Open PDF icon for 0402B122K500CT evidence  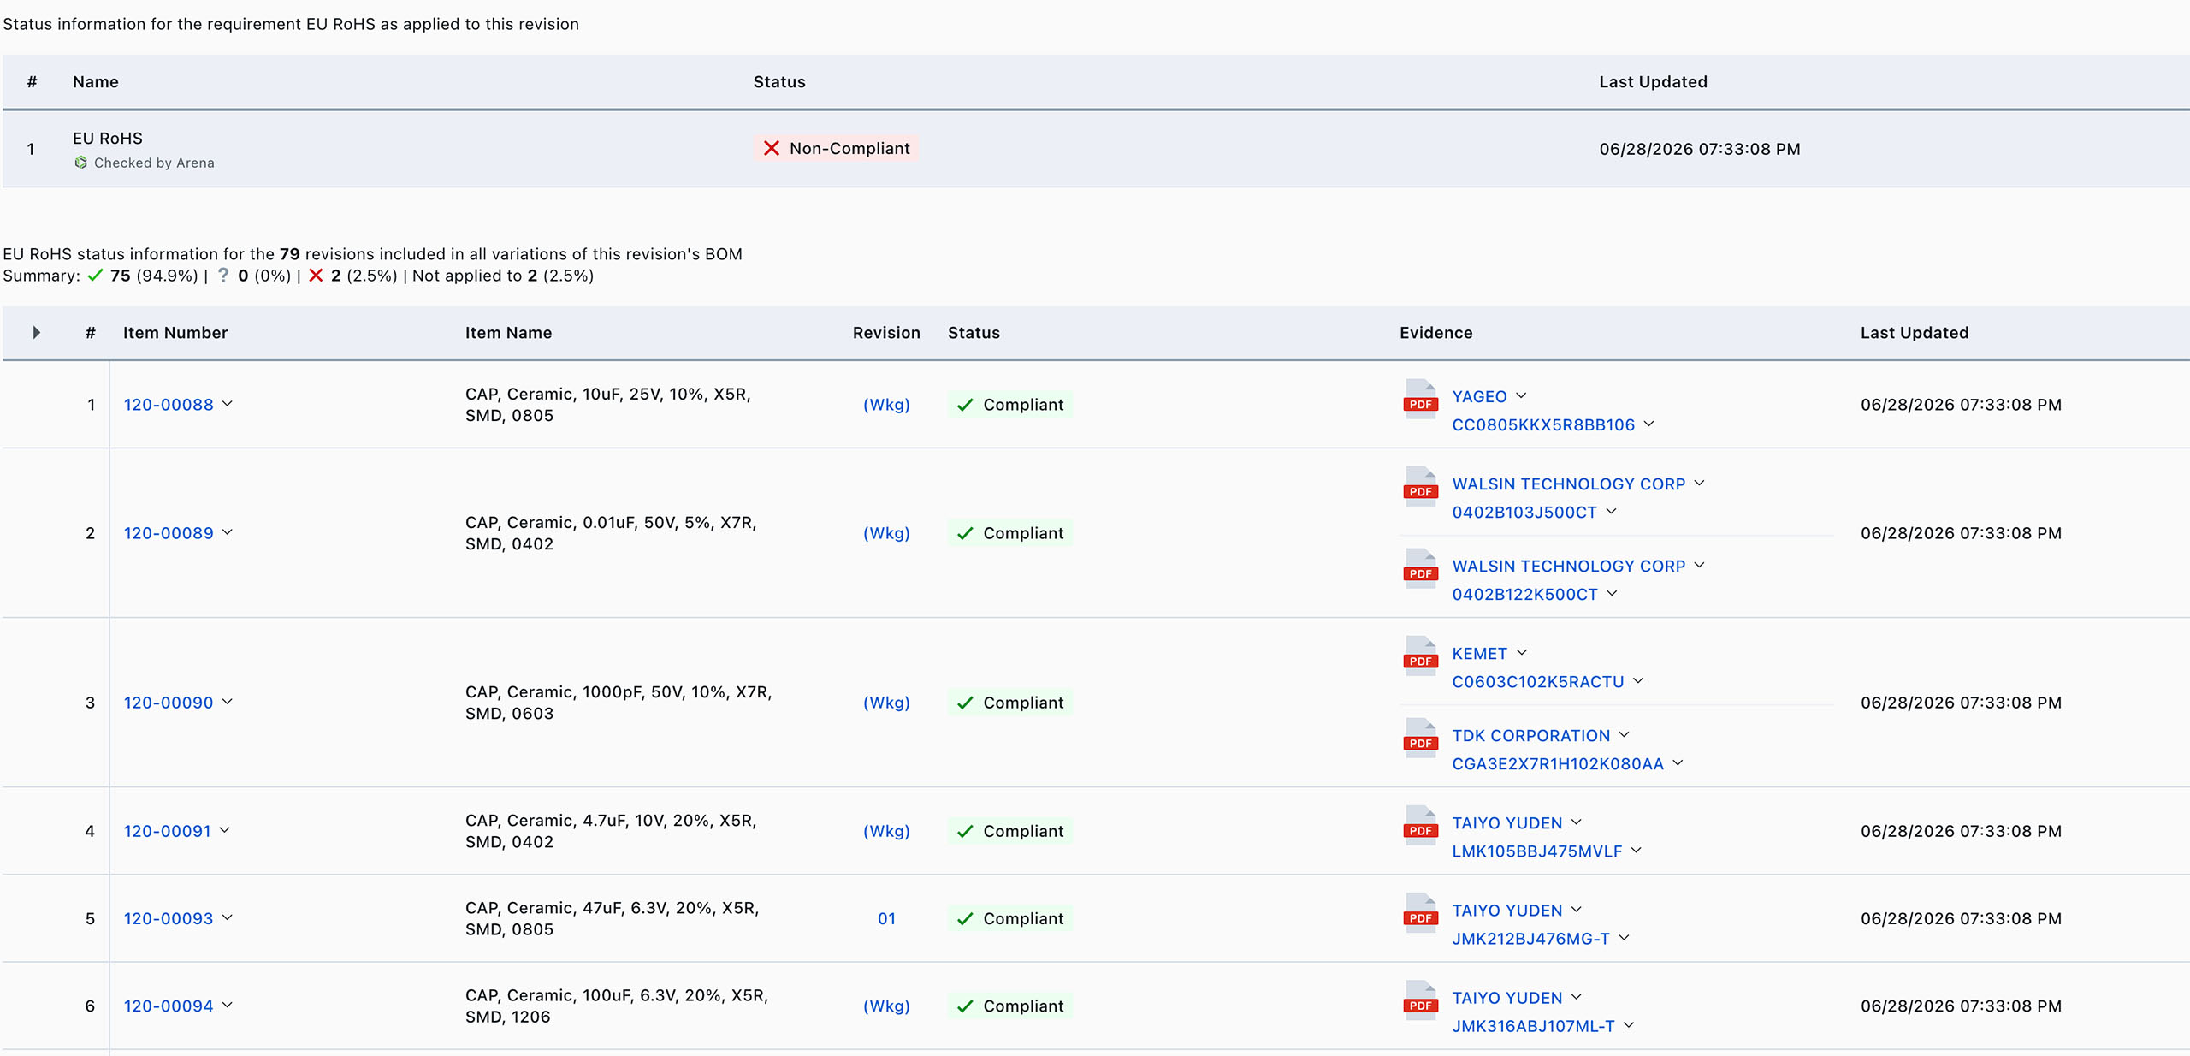[x=1420, y=569]
